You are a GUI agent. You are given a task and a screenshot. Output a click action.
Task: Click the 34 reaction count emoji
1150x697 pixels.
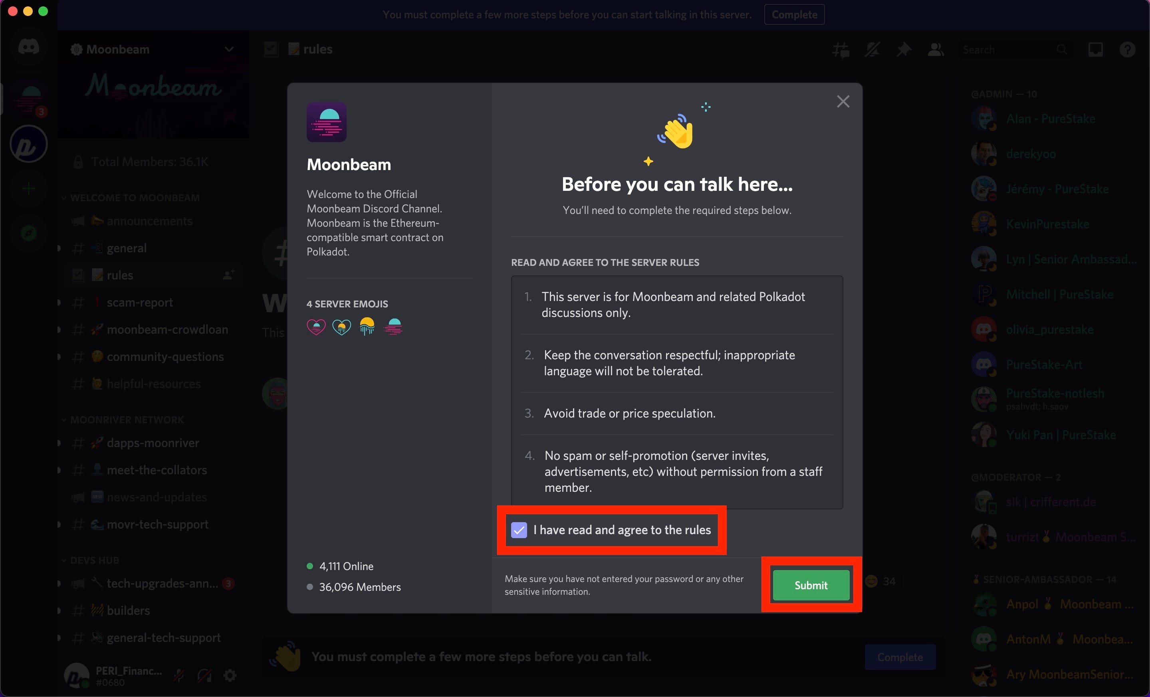coord(880,581)
